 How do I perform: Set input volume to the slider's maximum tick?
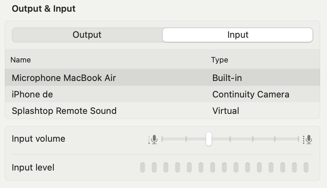[298, 139]
